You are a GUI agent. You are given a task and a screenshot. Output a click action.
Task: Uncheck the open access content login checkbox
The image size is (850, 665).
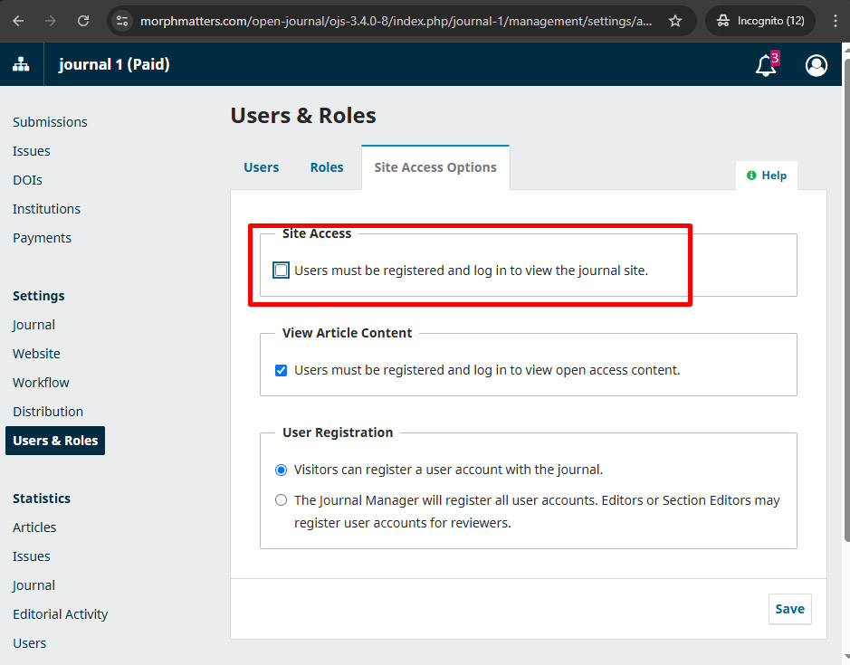tap(281, 370)
